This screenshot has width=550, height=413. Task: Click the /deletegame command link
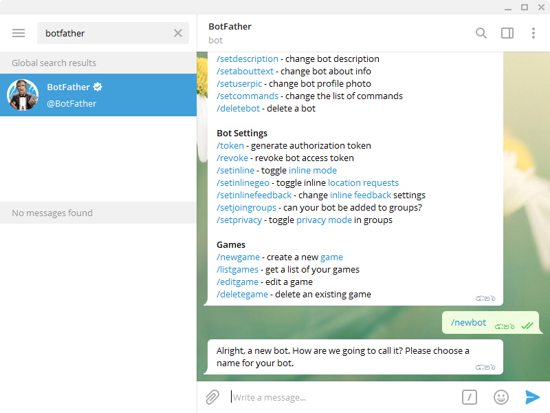242,295
